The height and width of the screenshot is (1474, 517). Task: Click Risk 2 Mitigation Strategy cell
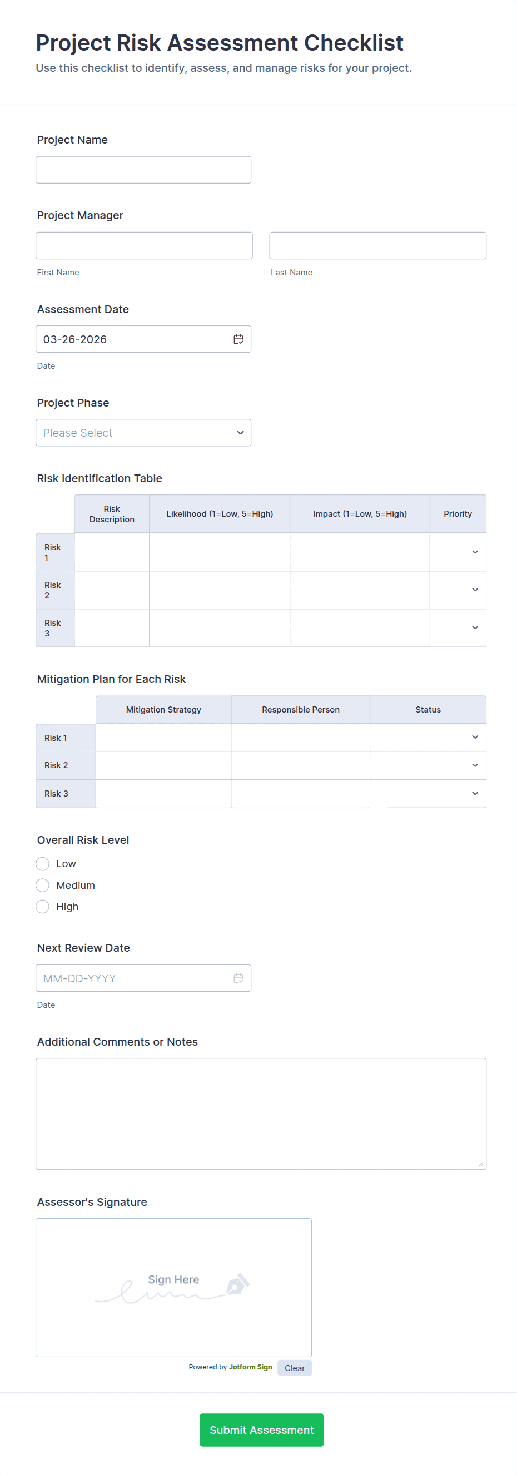click(163, 765)
